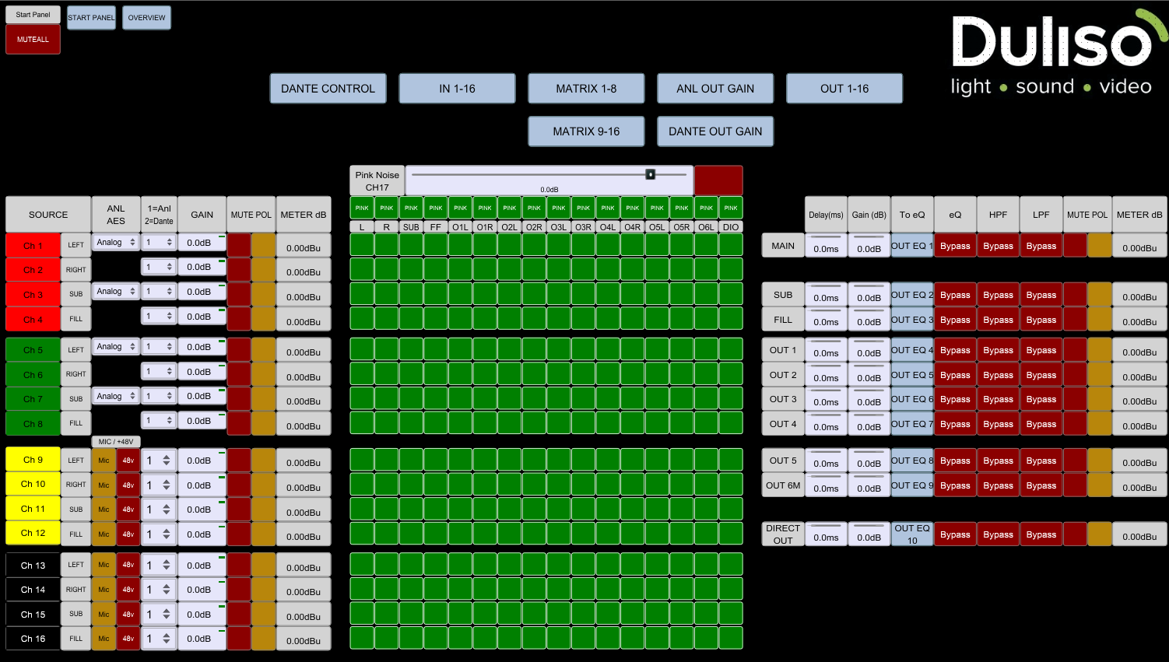
Task: Toggle matrix crosspoint Ch 1 to L
Action: click(x=362, y=245)
